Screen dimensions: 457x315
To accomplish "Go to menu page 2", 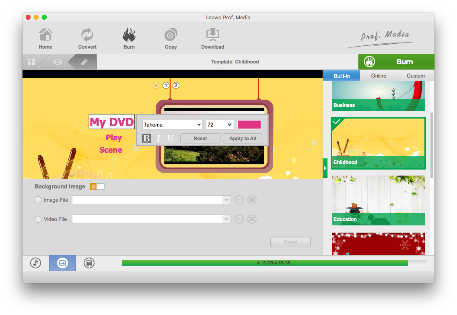I will pos(176,85).
